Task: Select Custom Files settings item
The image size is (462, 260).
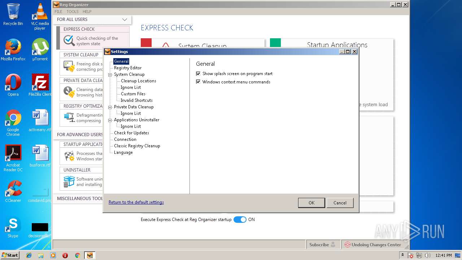Action: [x=133, y=94]
